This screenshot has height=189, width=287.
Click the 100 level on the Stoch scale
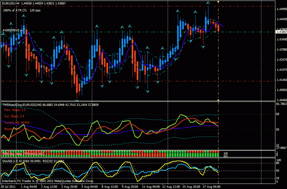pyautogui.click(x=278, y=160)
